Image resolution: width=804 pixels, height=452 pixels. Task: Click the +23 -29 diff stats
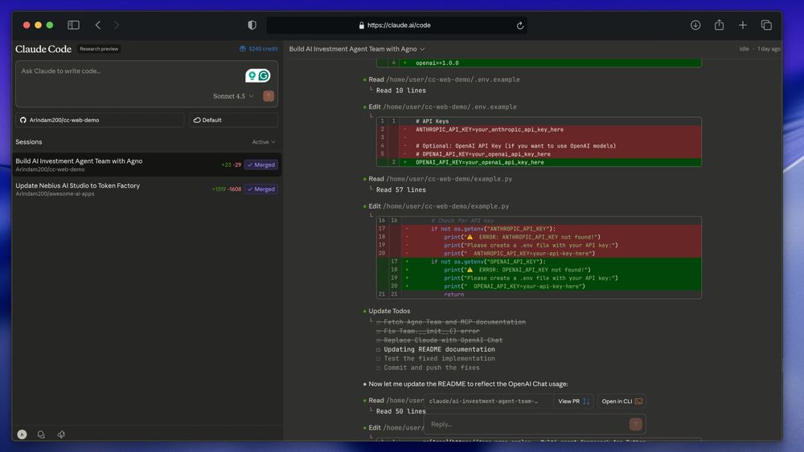click(232, 165)
